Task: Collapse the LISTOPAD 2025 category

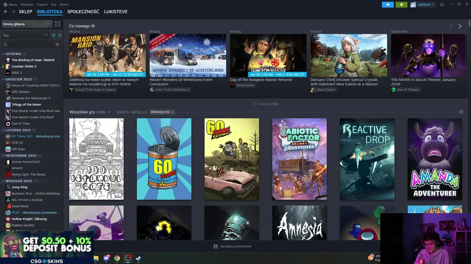Action: click(x=3, y=130)
